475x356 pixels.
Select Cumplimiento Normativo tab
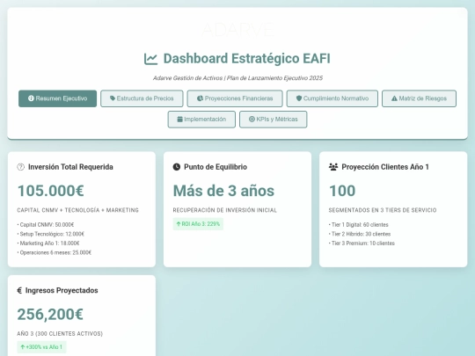332,98
